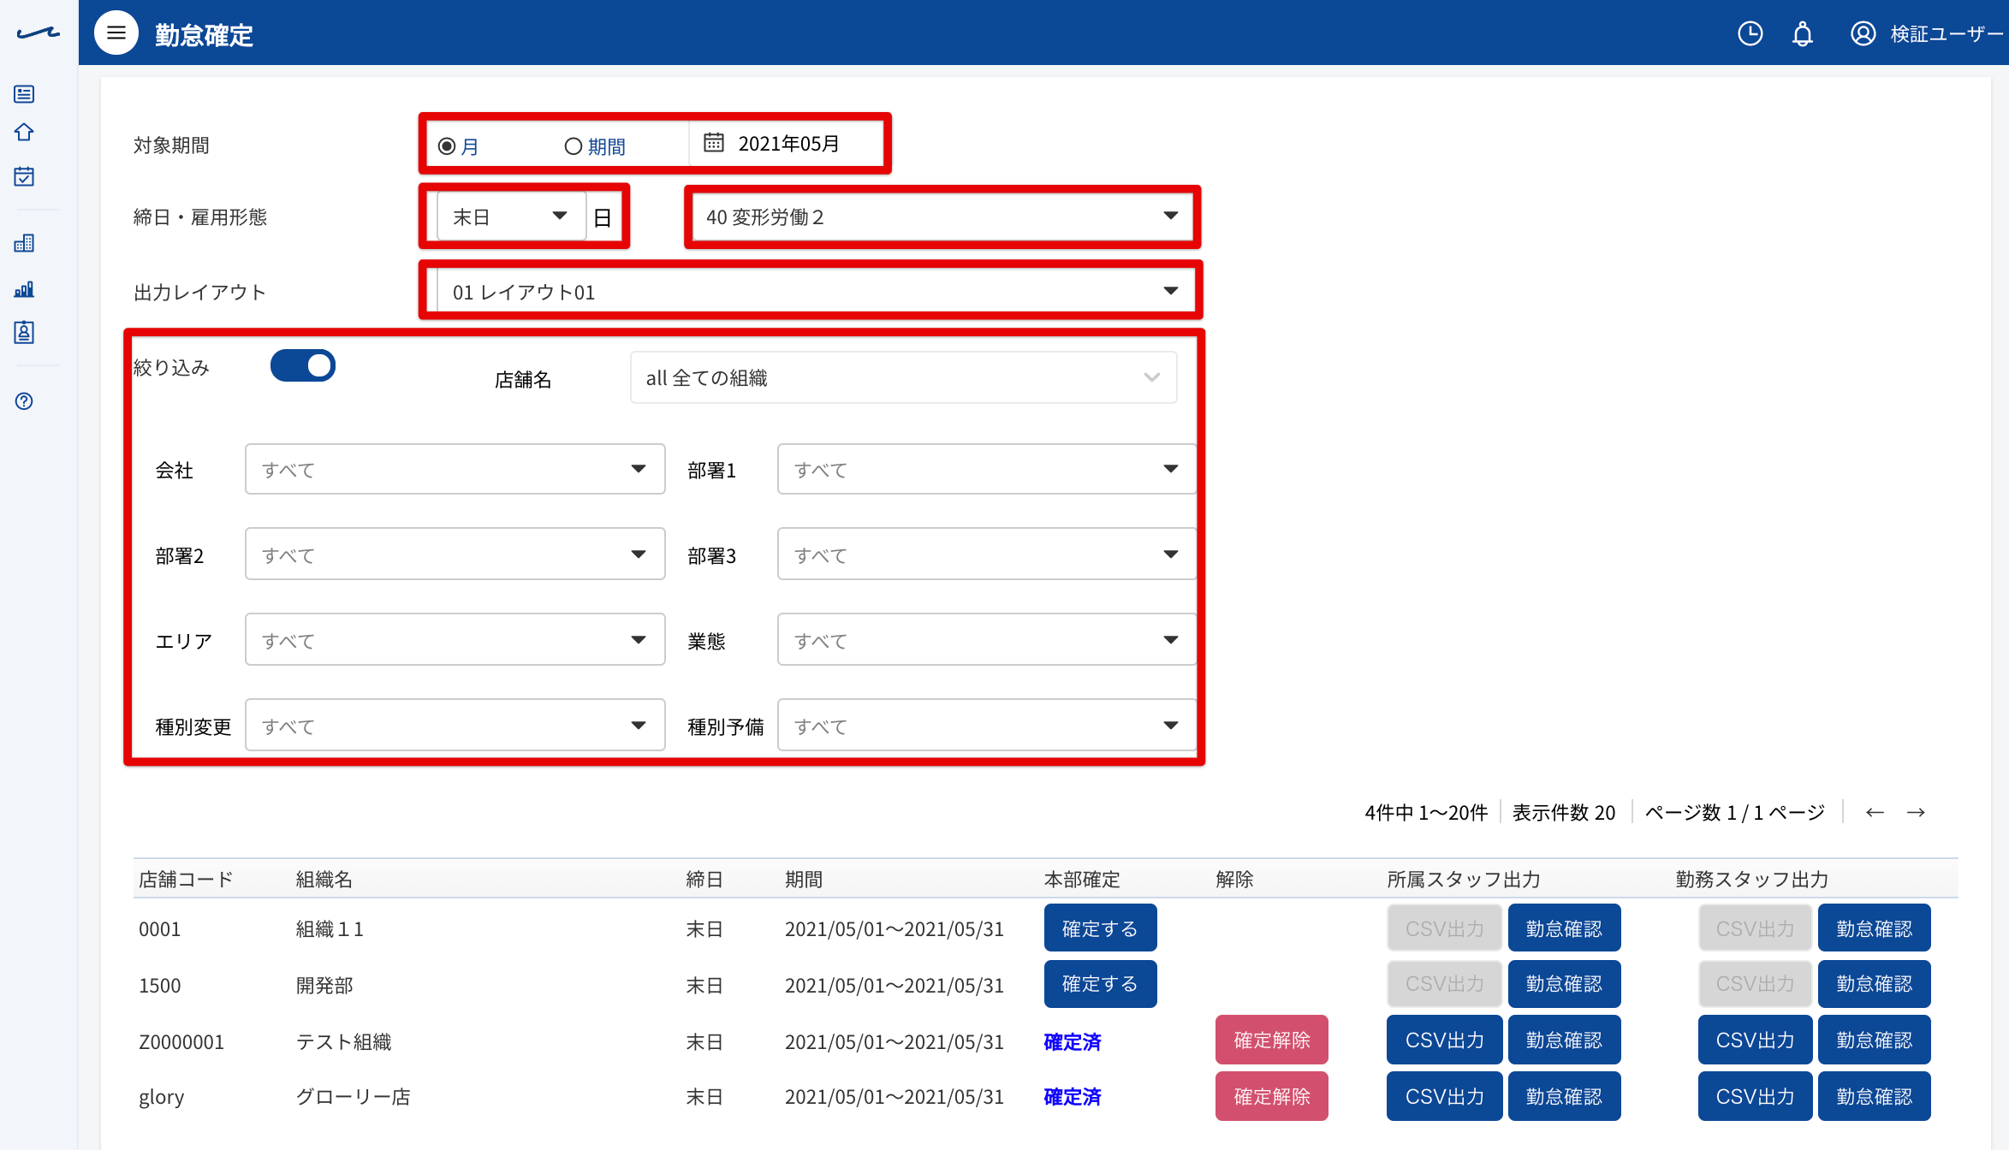Open the 末日 closing day dropdown

pos(511,216)
